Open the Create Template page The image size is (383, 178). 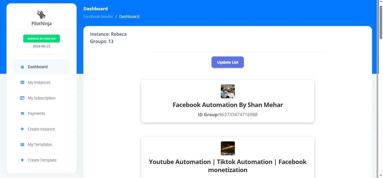click(x=42, y=160)
